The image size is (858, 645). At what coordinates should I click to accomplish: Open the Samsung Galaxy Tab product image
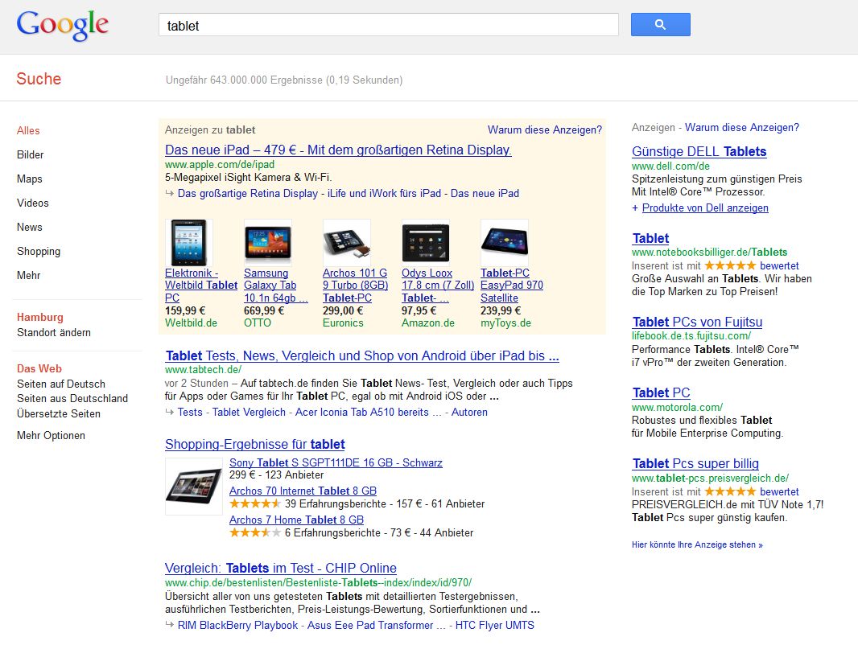click(x=267, y=243)
